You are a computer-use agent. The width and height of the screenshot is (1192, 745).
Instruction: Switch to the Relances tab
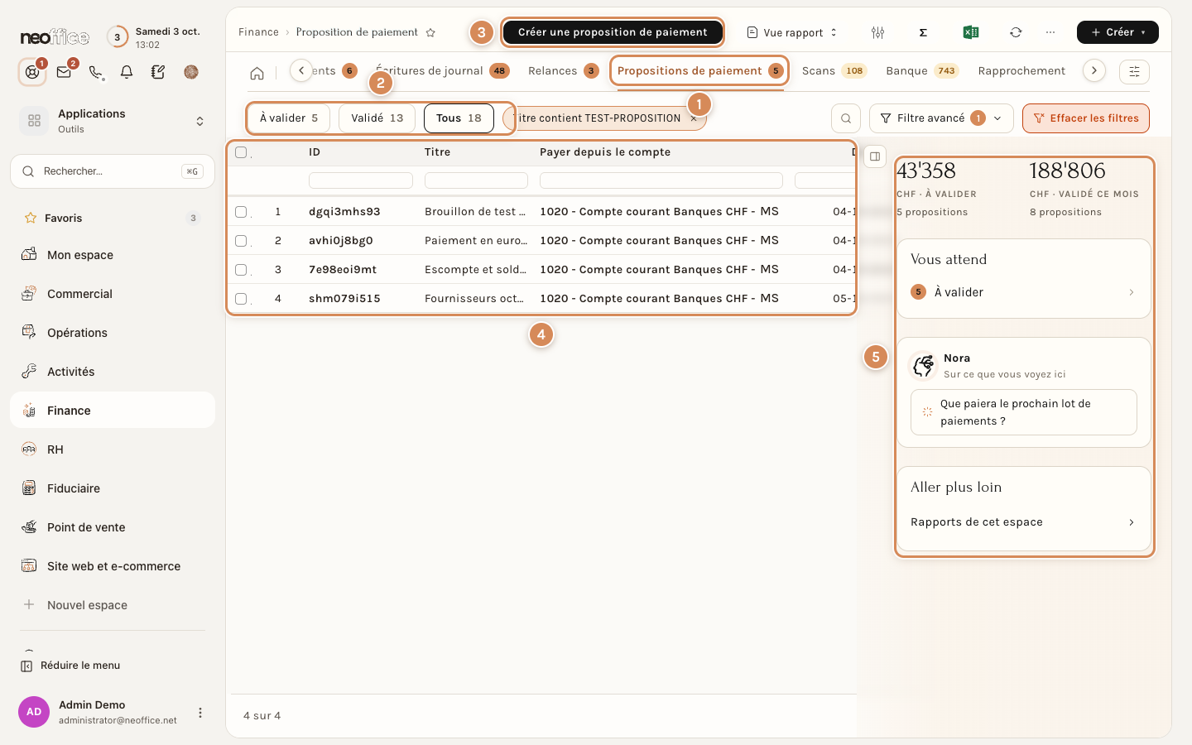(563, 71)
